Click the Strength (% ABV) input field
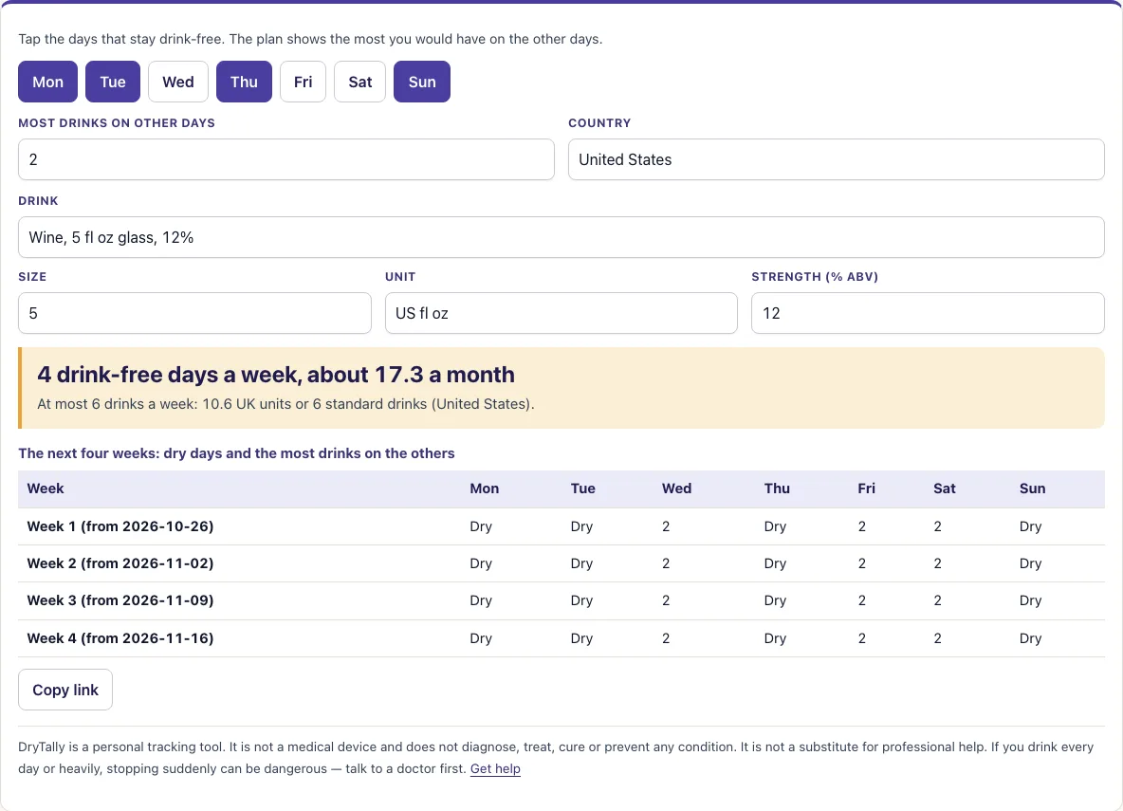1123x811 pixels. [928, 313]
